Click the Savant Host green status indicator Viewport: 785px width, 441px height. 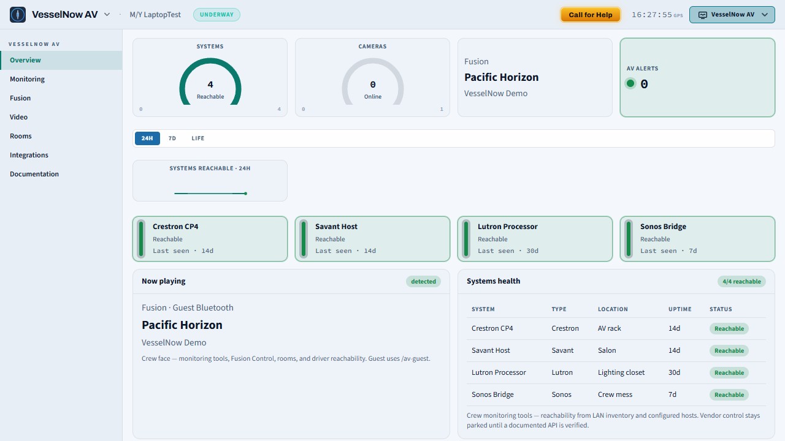pos(304,239)
